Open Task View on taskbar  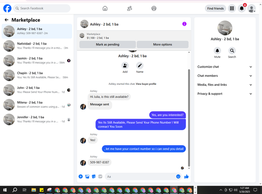25,190
